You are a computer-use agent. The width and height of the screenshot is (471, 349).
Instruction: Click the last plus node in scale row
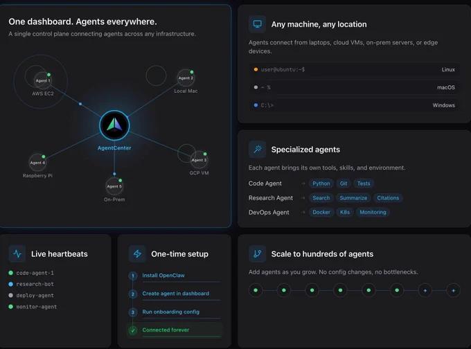pos(453,290)
